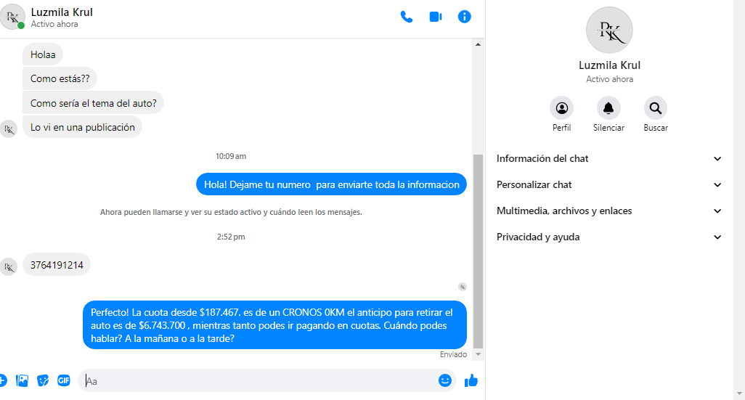Expand Privacidad y ayuda section
Image resolution: width=745 pixels, height=400 pixels.
[x=608, y=237]
